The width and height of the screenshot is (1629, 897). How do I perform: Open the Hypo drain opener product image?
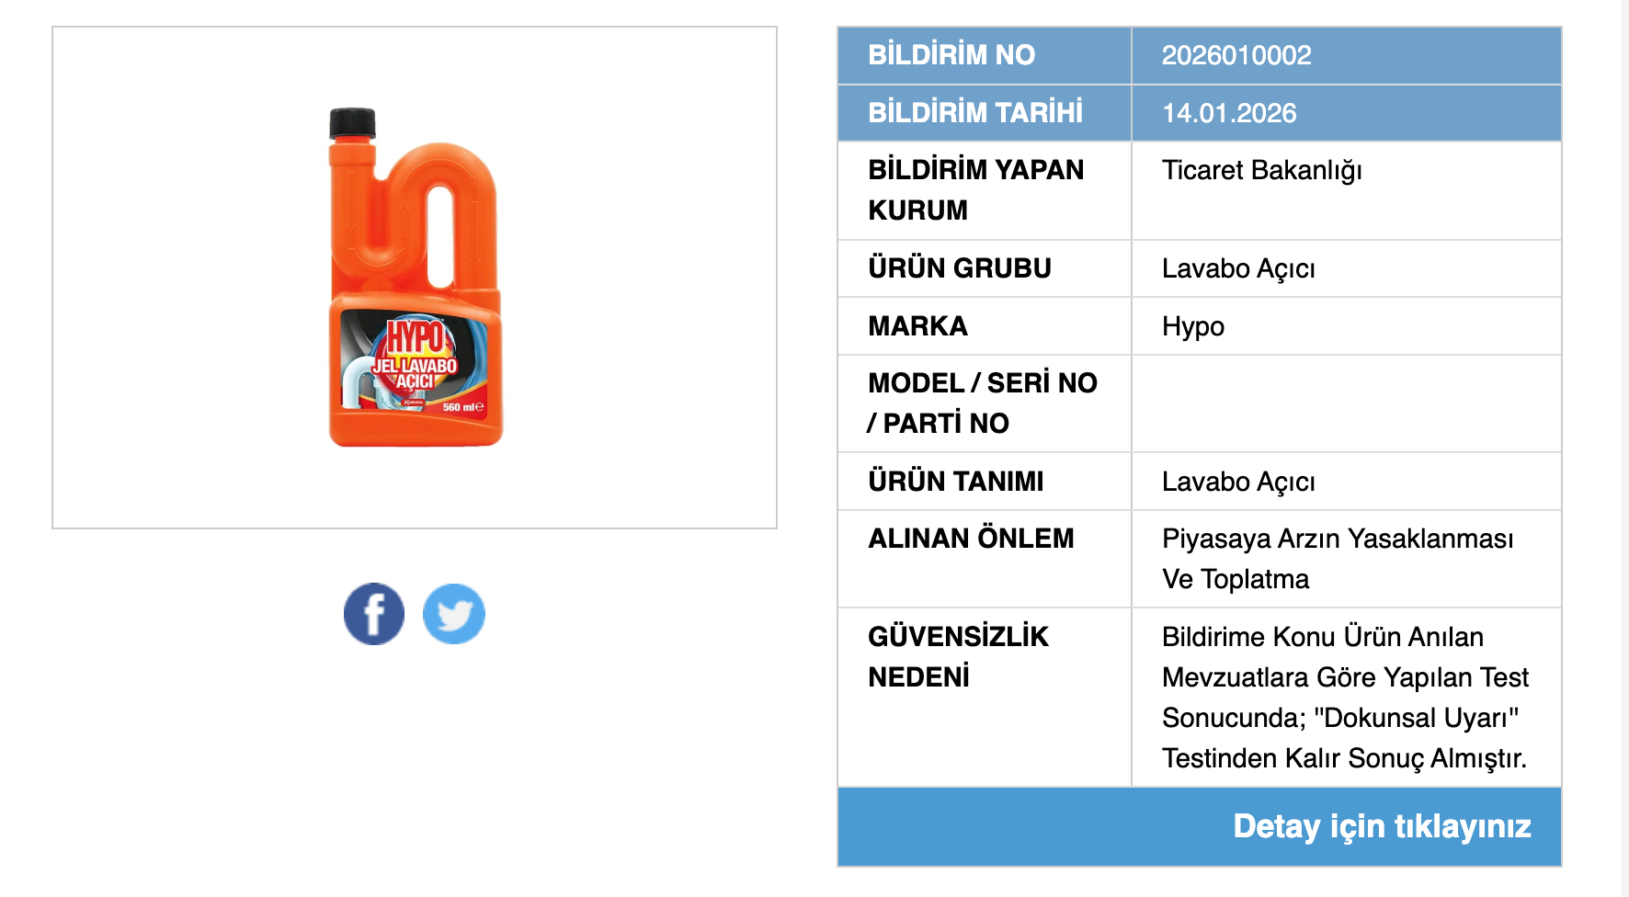[x=416, y=278]
